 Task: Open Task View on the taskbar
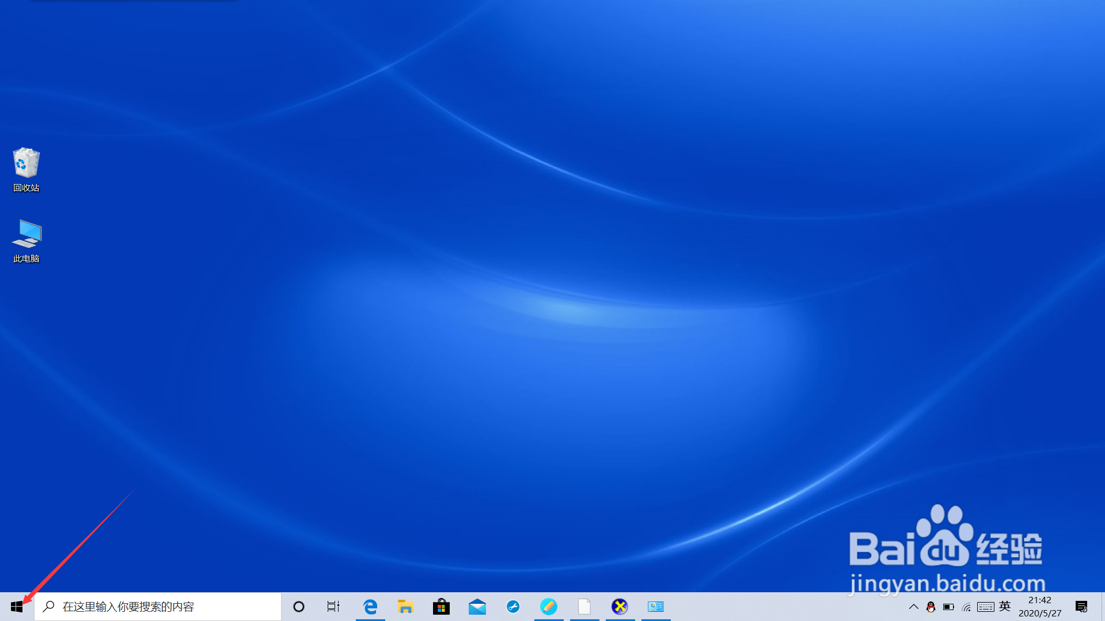pyautogui.click(x=333, y=607)
